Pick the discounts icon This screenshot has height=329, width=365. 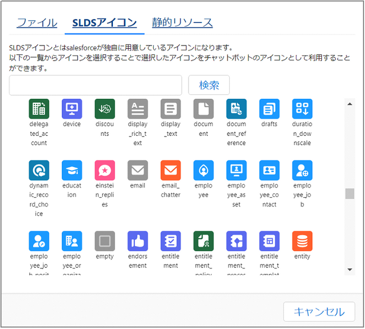pyautogui.click(x=104, y=108)
